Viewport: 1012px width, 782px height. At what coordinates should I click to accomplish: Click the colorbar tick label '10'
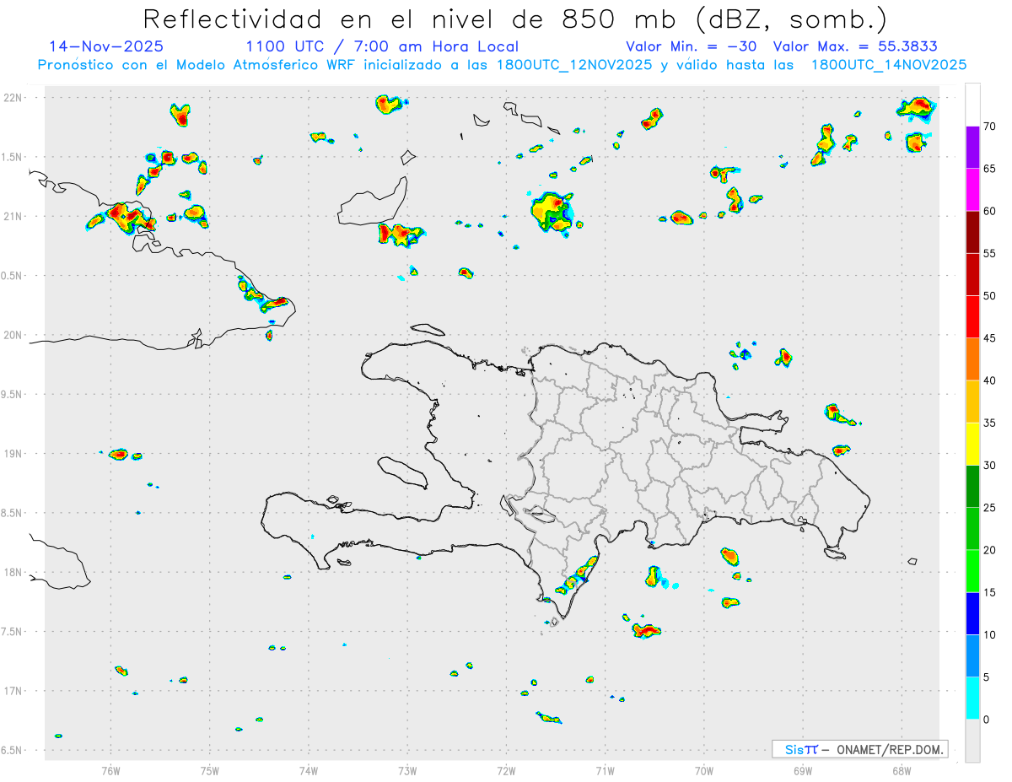tap(989, 634)
